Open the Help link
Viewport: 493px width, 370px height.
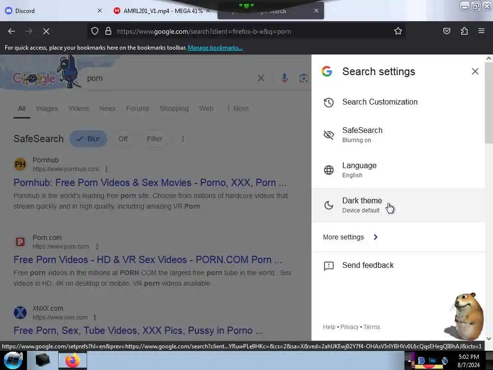(329, 327)
